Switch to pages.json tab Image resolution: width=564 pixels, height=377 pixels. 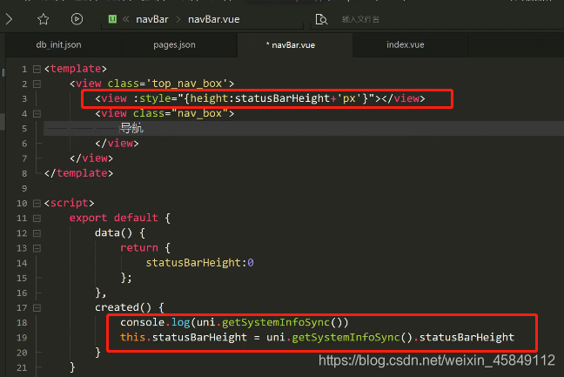click(x=174, y=45)
